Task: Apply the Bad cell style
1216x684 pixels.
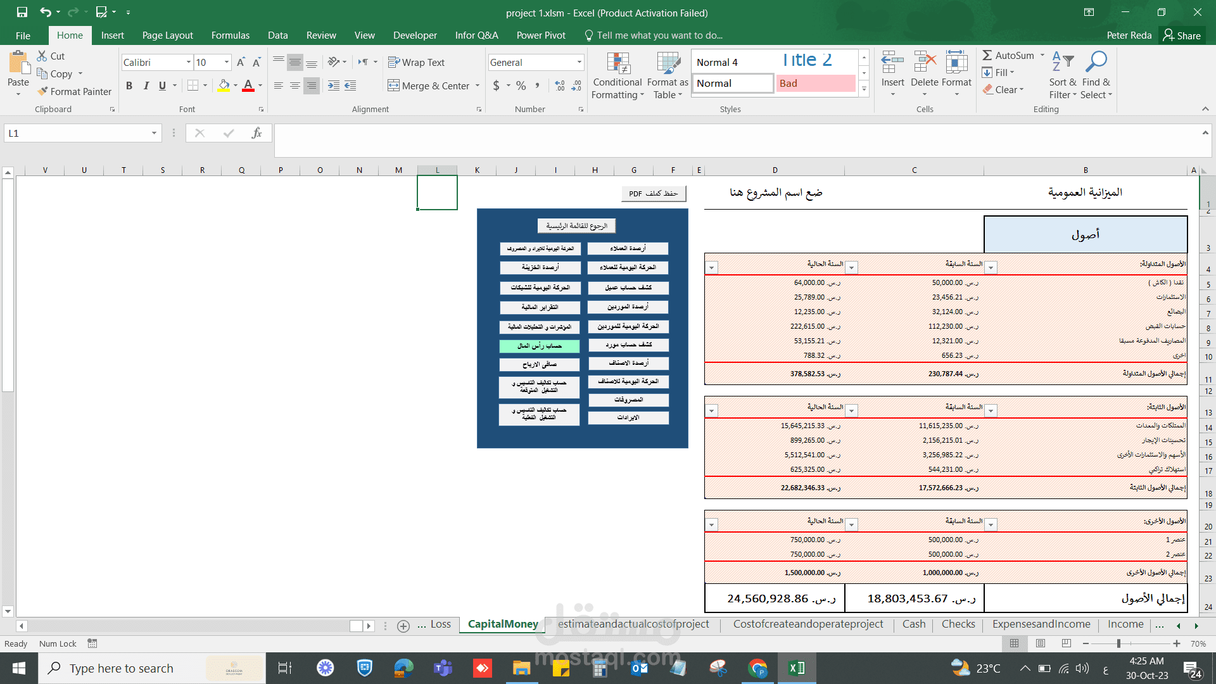Action: pos(815,83)
